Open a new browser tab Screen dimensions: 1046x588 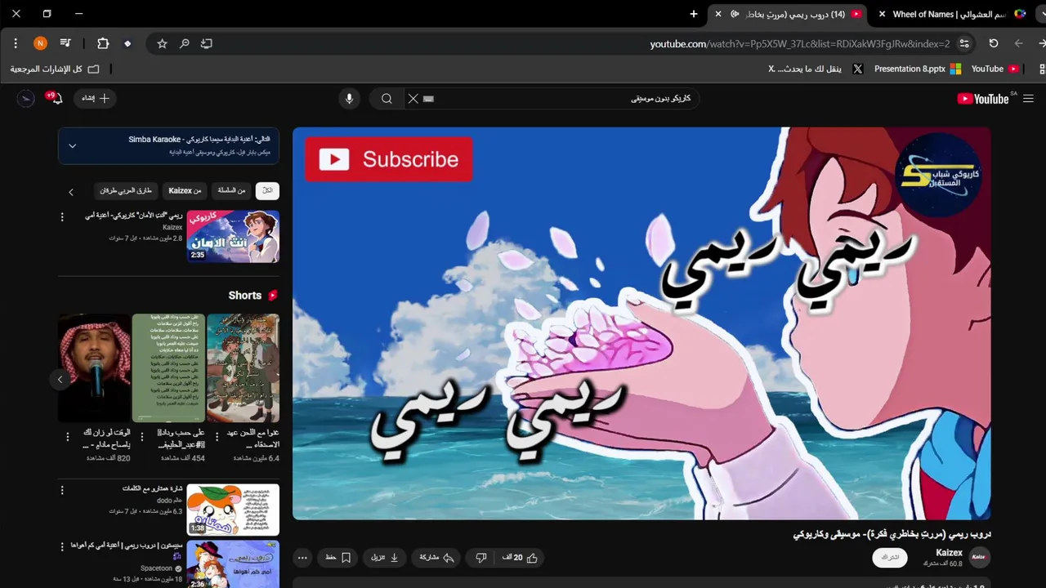click(x=694, y=14)
